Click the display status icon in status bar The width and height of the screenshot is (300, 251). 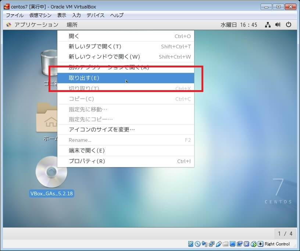[233, 244]
